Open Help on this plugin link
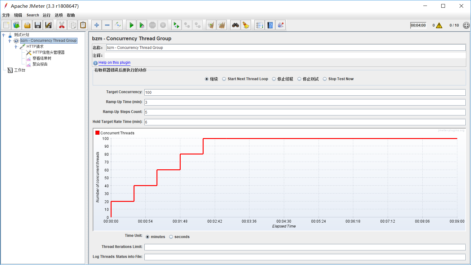 point(114,63)
